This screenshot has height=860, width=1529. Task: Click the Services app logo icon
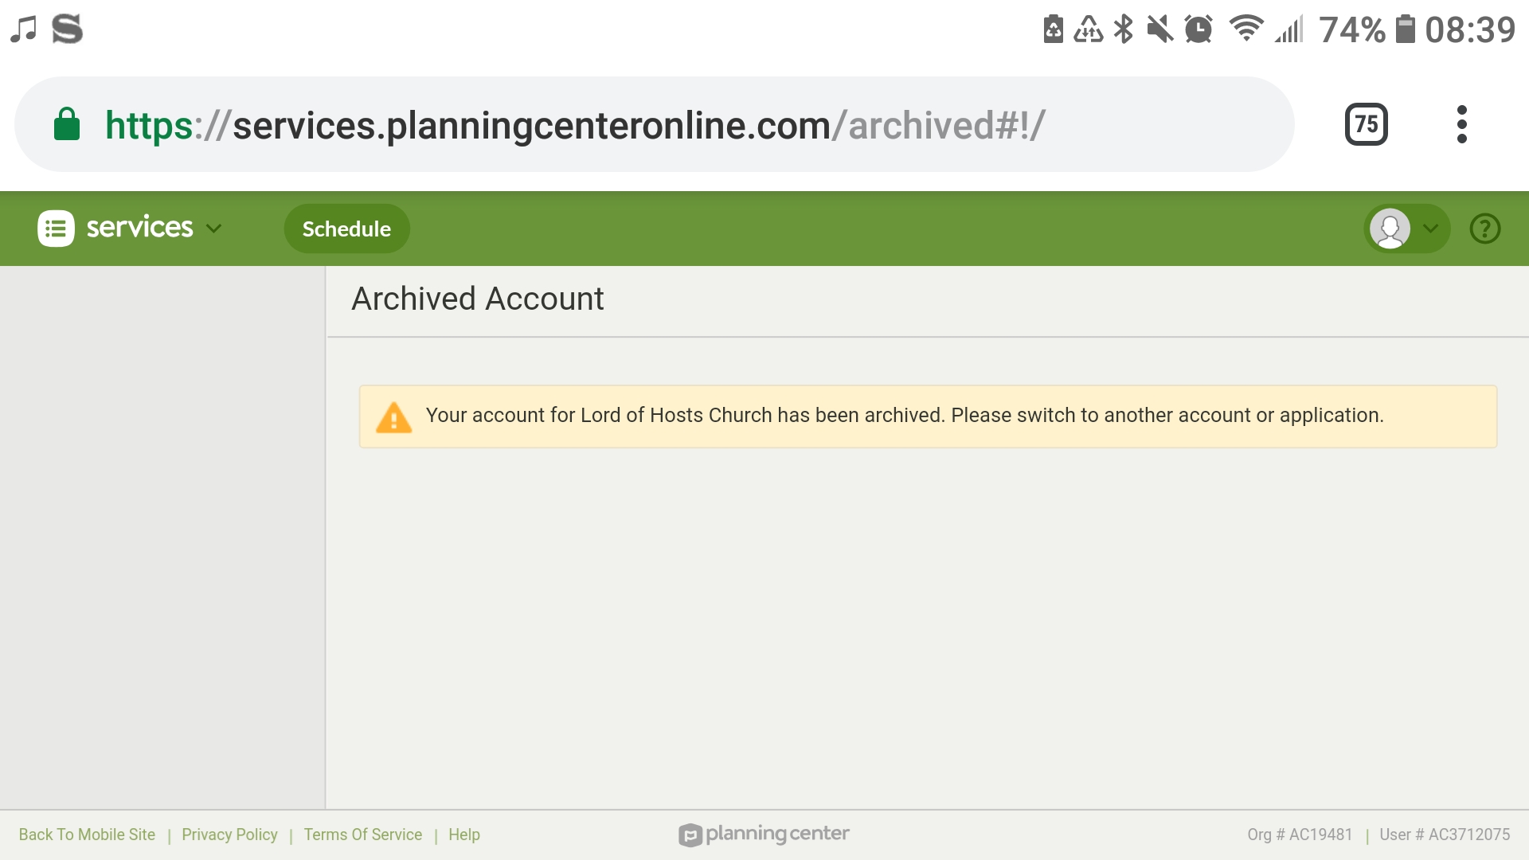(x=56, y=229)
